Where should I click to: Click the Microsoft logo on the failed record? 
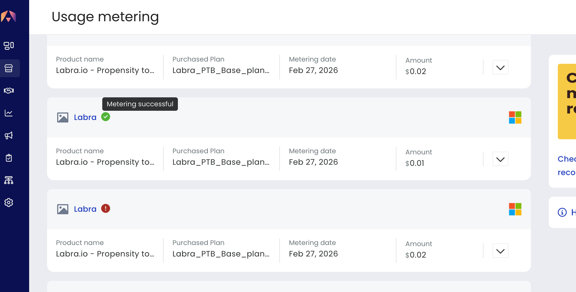pyautogui.click(x=515, y=209)
